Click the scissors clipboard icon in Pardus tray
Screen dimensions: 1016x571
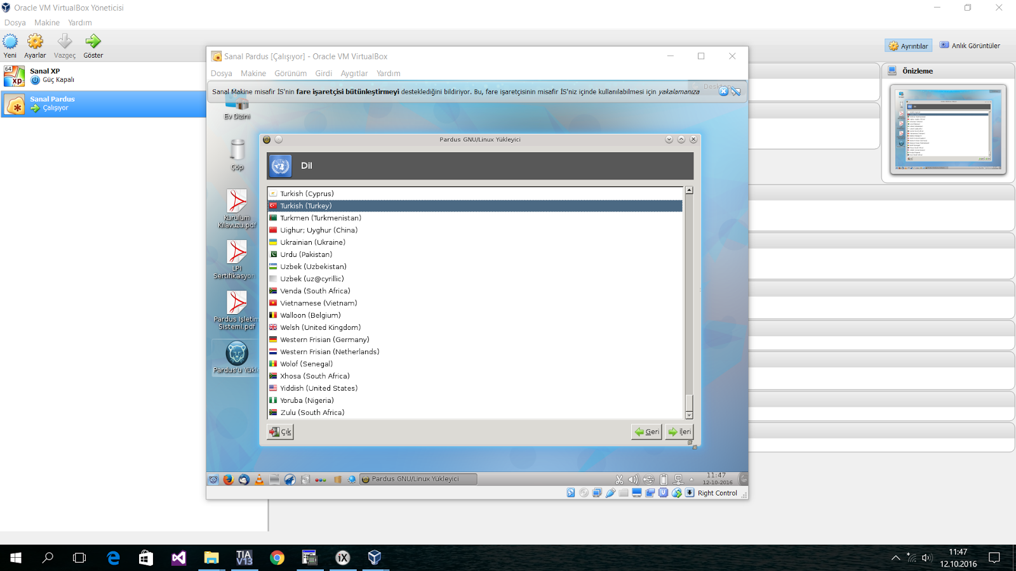[x=619, y=480]
